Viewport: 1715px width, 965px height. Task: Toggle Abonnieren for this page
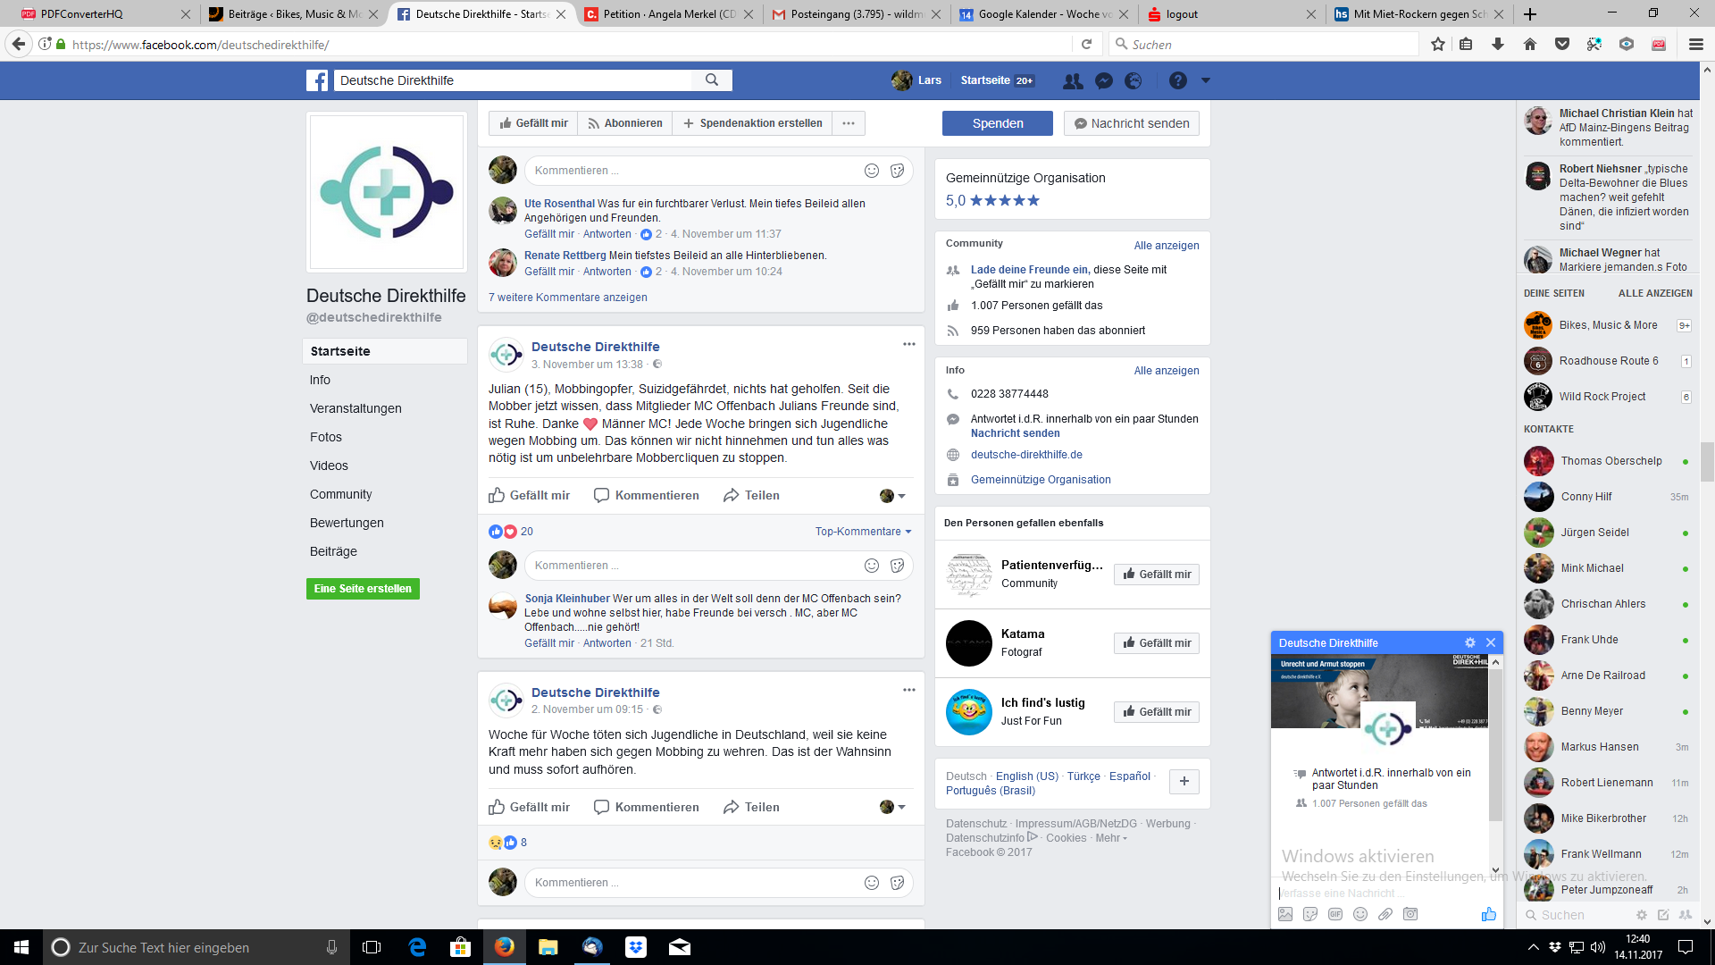[625, 123]
